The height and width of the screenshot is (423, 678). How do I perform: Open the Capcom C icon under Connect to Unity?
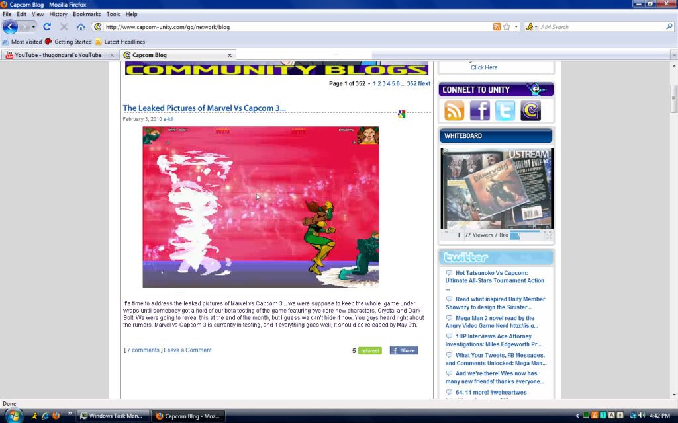[x=530, y=110]
